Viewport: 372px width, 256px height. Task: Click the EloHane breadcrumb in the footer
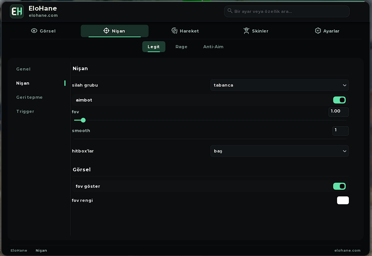point(19,251)
